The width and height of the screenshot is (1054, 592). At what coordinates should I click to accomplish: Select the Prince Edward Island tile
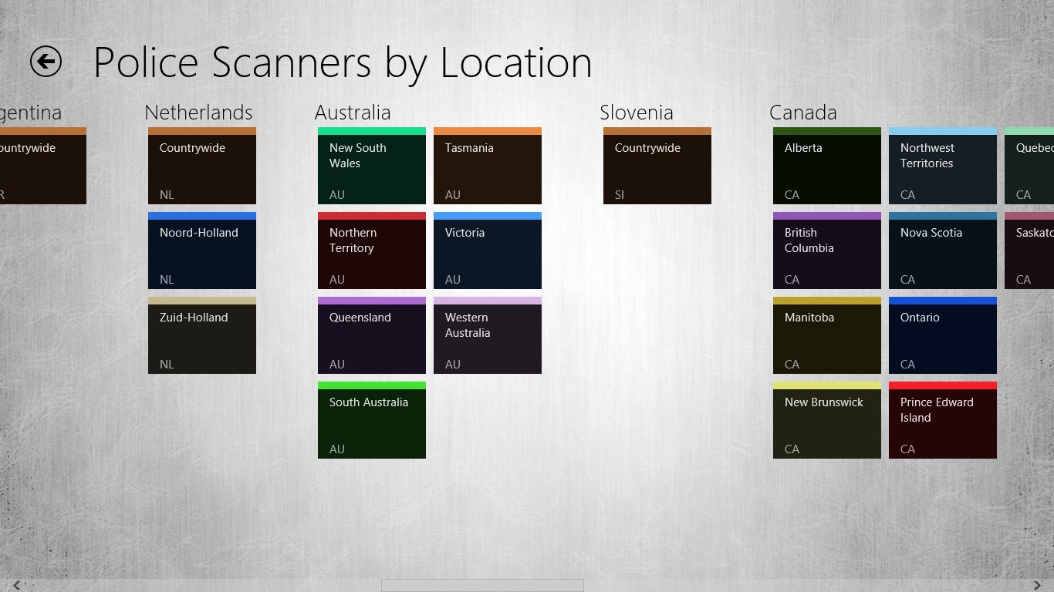pos(943,420)
